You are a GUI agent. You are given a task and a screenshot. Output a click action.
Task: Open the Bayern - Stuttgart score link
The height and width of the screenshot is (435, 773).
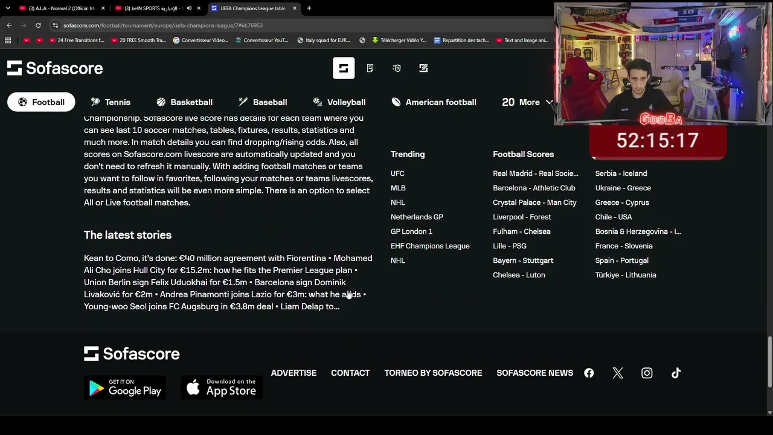click(523, 260)
